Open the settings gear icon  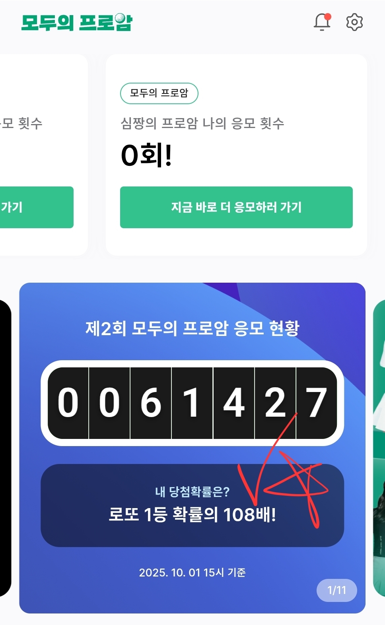(354, 22)
